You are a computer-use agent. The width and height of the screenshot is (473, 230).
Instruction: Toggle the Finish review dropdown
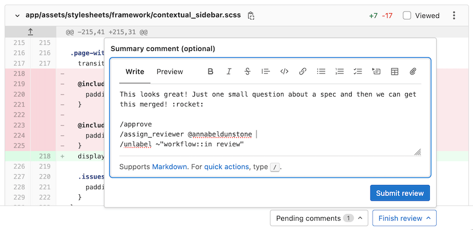[x=404, y=218]
